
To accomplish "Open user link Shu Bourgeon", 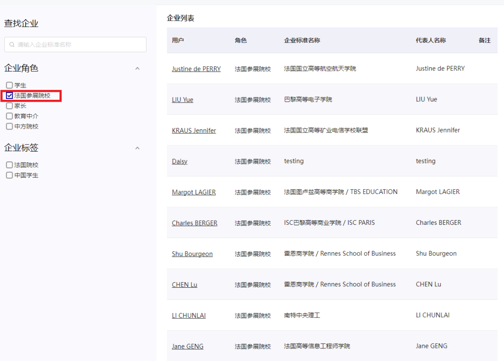I will click(192, 254).
